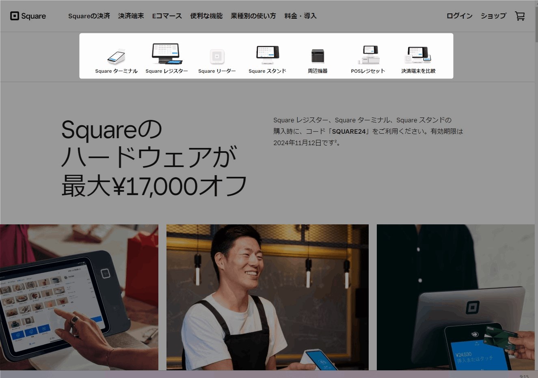Expand the 便利な機能 navigation menu

(x=206, y=16)
